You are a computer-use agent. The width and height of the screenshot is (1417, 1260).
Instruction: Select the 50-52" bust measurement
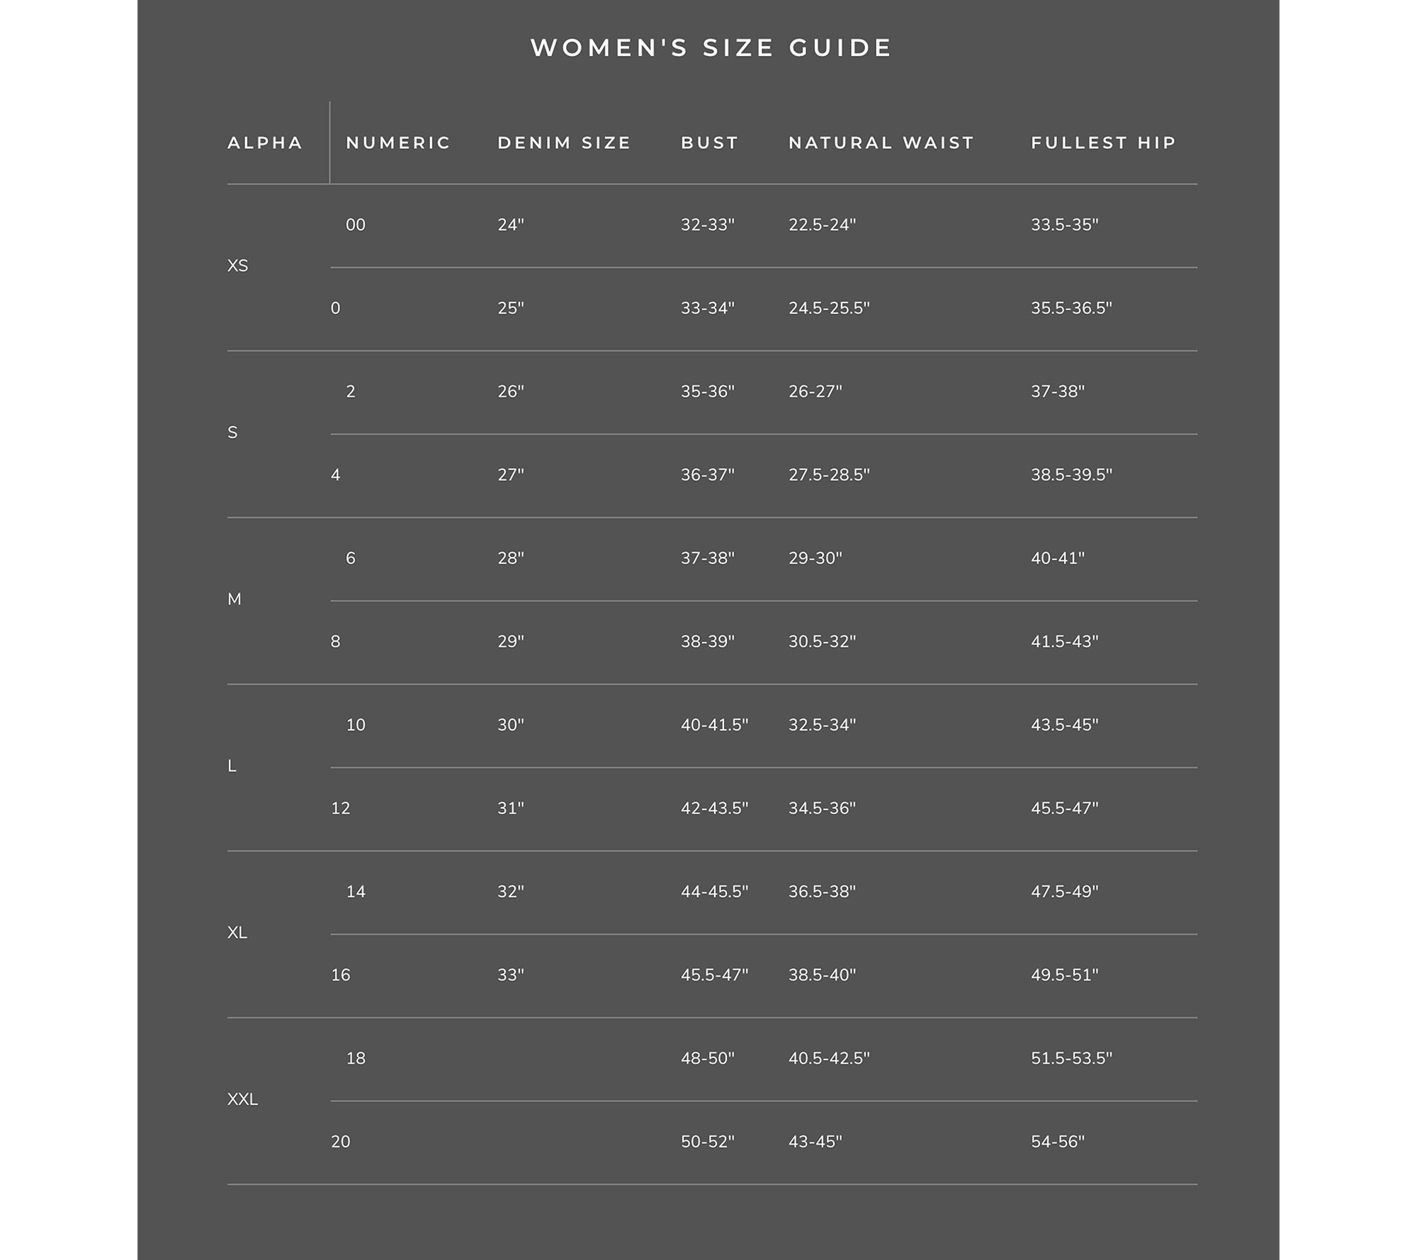[x=707, y=1142]
